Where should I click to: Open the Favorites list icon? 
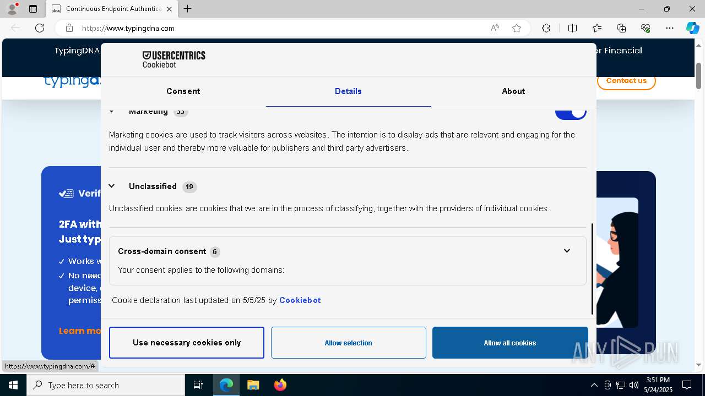coord(597,28)
